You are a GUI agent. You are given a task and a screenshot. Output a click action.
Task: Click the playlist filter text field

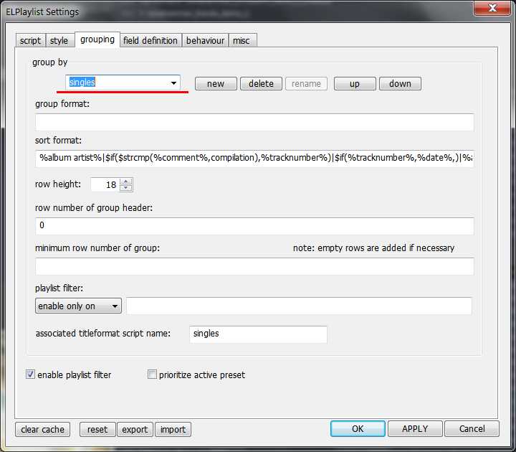pyautogui.click(x=299, y=306)
